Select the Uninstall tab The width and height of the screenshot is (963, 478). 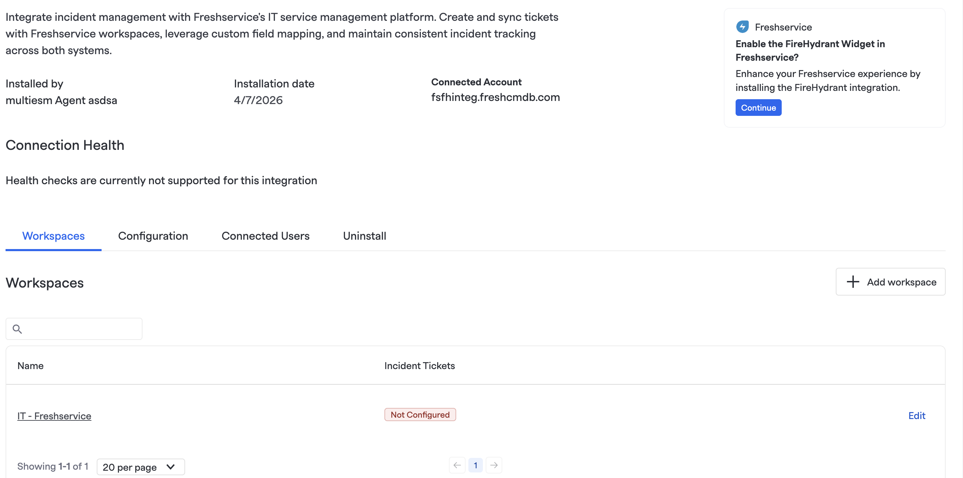[x=364, y=236]
